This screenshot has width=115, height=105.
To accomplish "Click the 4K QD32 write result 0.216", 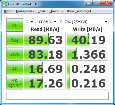I will tap(88, 83).
